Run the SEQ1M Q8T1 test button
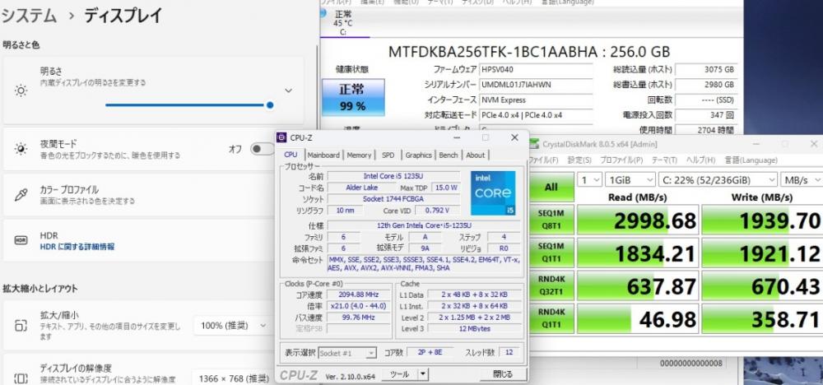 pyautogui.click(x=551, y=219)
